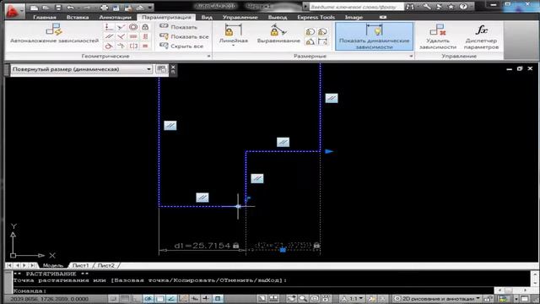540x304 pixels.
Task: Click the Plot printer quick-access icon
Action: (x=104, y=8)
